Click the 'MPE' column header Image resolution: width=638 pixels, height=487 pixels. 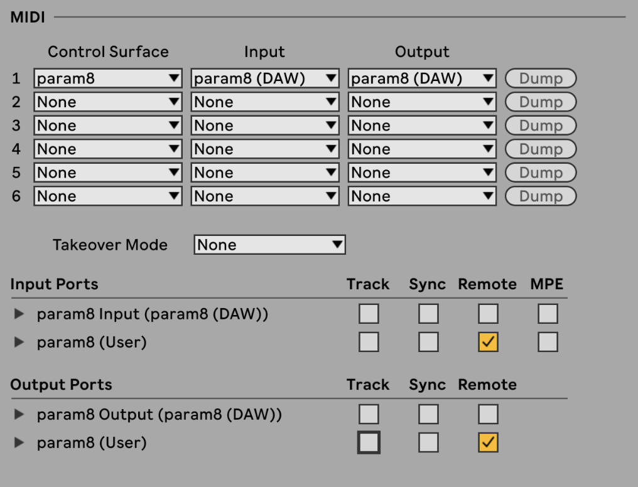click(x=547, y=284)
